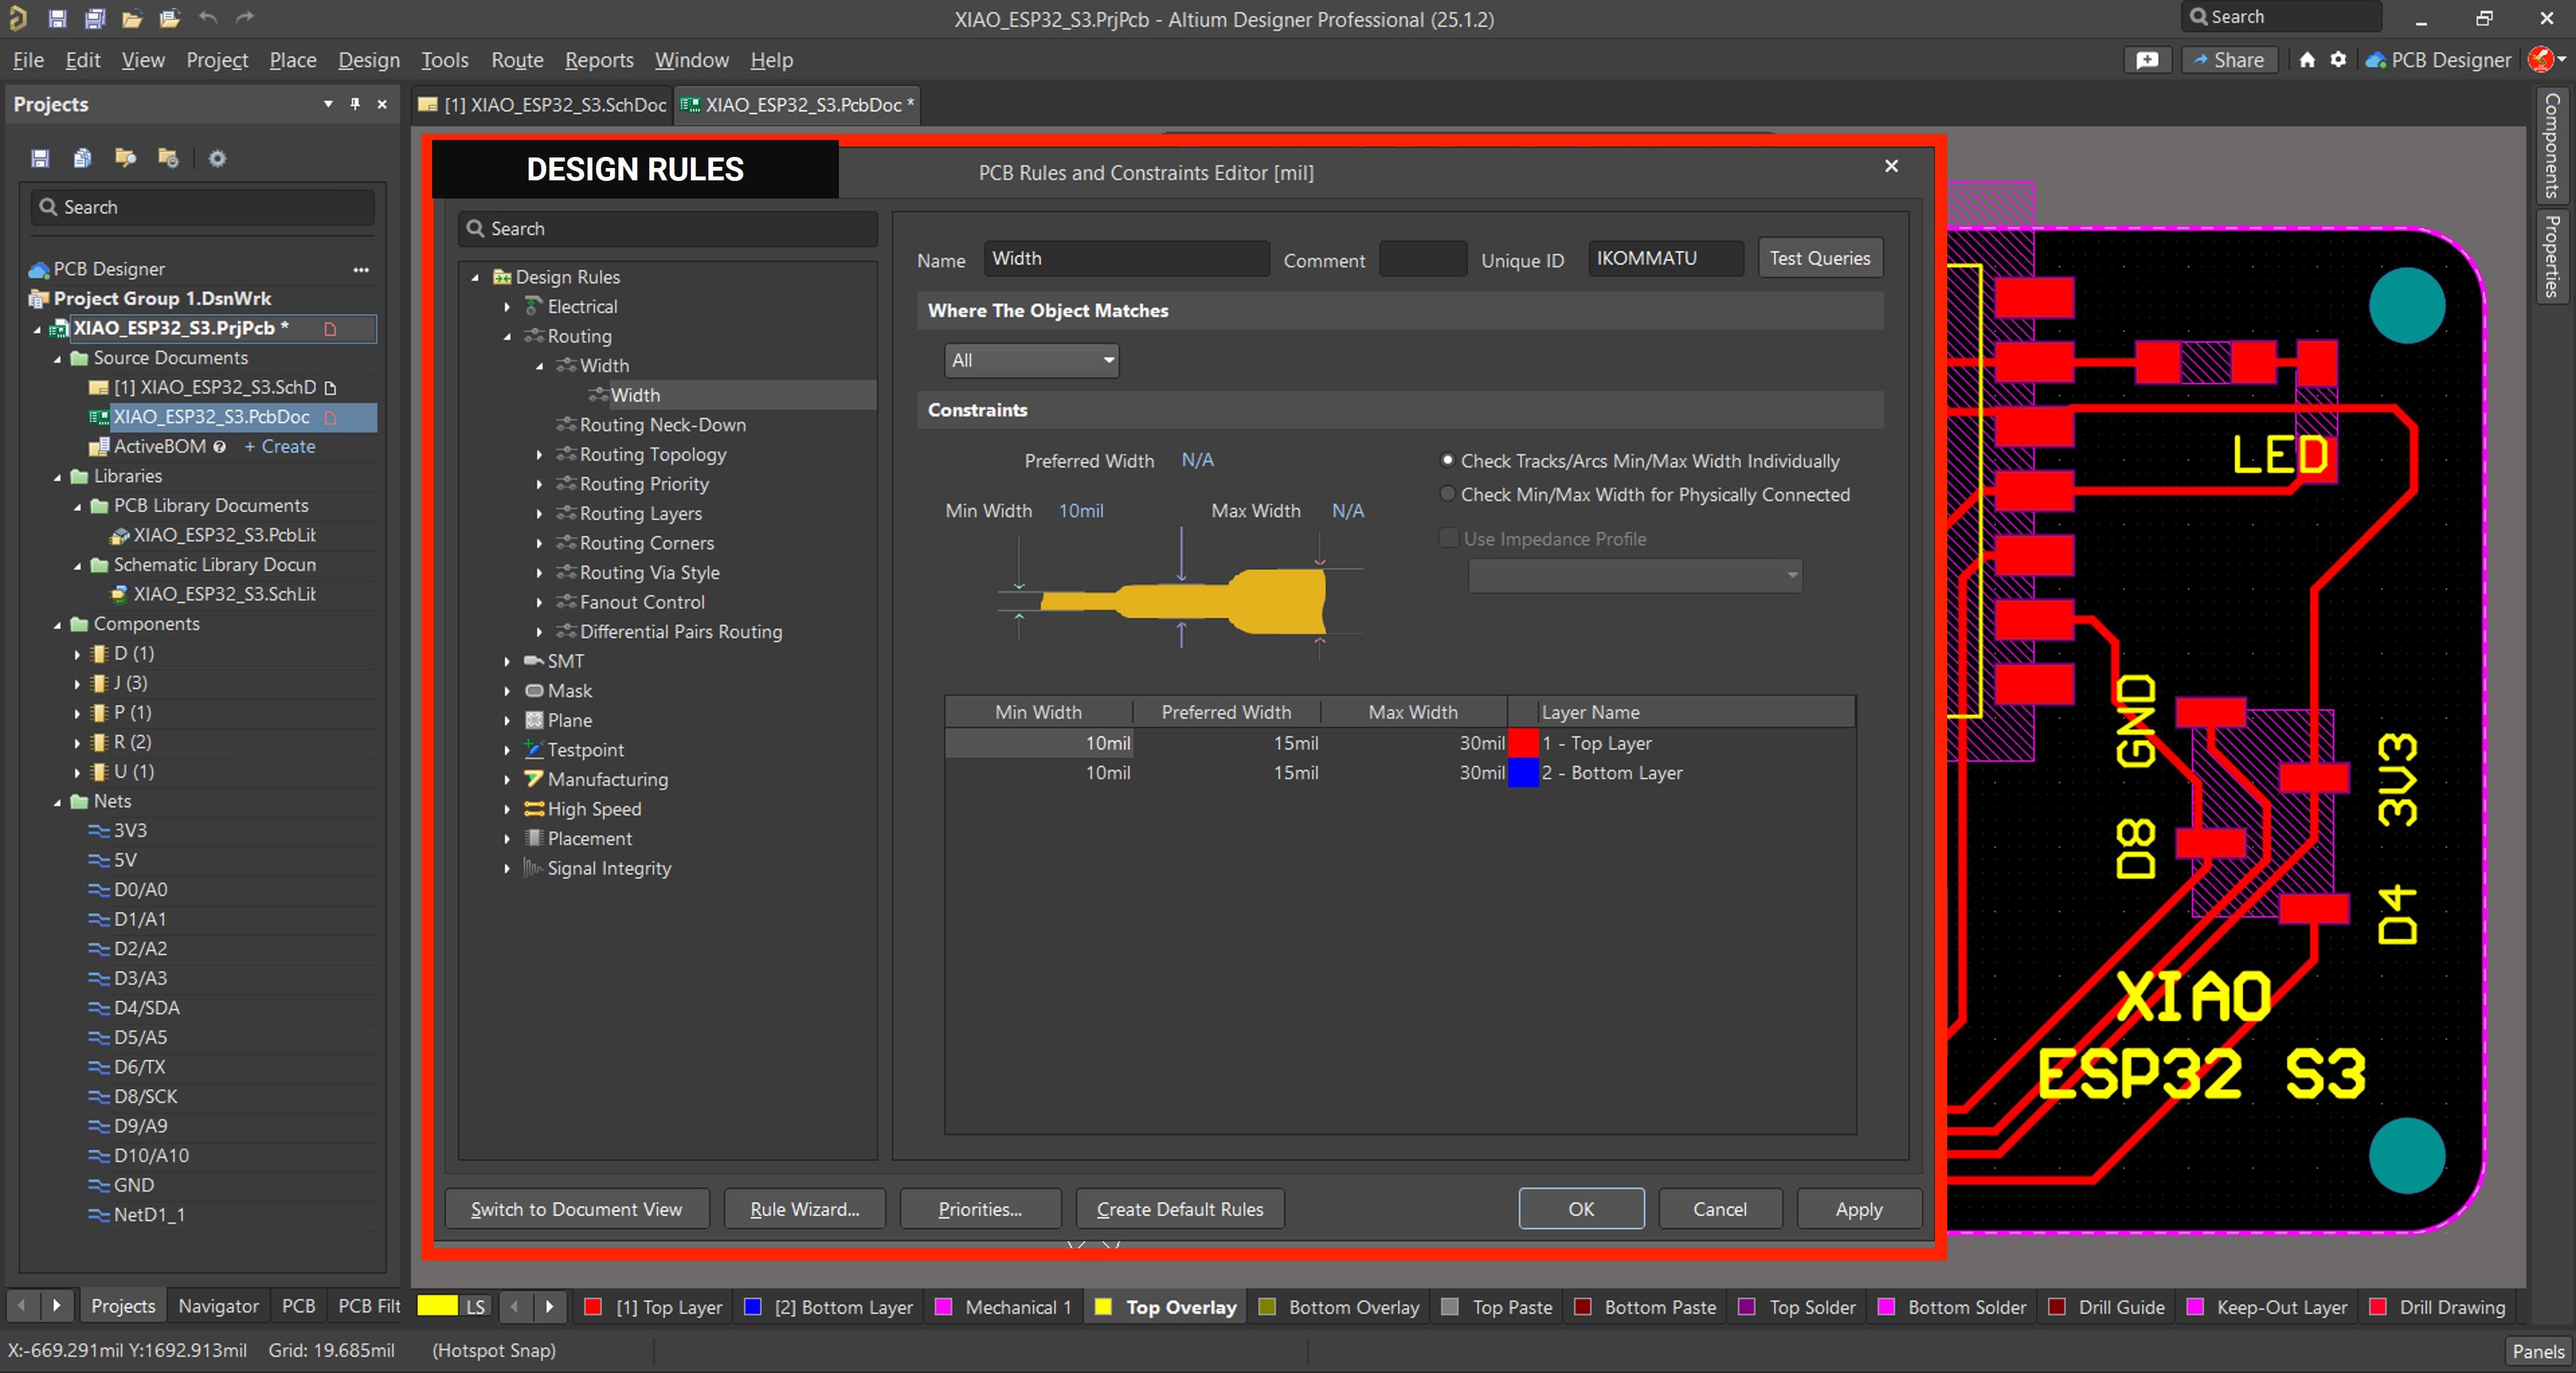This screenshot has width=2576, height=1373.
Task: Pin the Projects panel
Action: pos(355,104)
